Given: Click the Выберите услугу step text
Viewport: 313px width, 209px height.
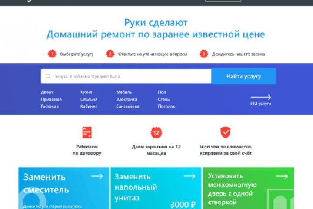Looking at the screenshot, I should coord(77,54).
